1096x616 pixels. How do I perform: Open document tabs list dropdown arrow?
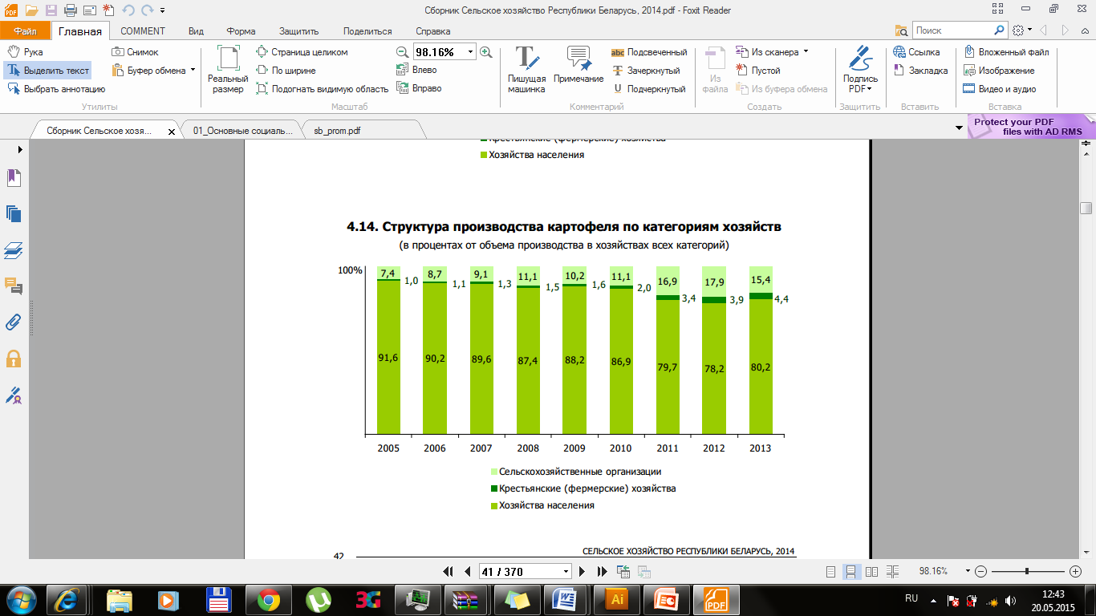pyautogui.click(x=959, y=128)
